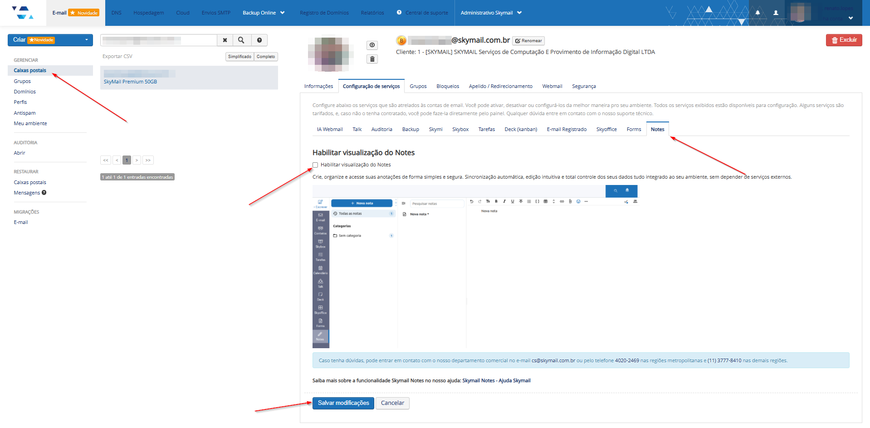The width and height of the screenshot is (870, 428).
Task: Click the Skymail logo in top-left
Action: click(x=23, y=13)
